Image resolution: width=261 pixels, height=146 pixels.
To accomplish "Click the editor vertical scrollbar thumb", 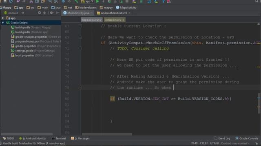I will coord(259,103).
